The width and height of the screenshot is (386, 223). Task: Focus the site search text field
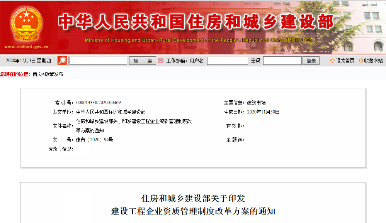click(x=98, y=61)
